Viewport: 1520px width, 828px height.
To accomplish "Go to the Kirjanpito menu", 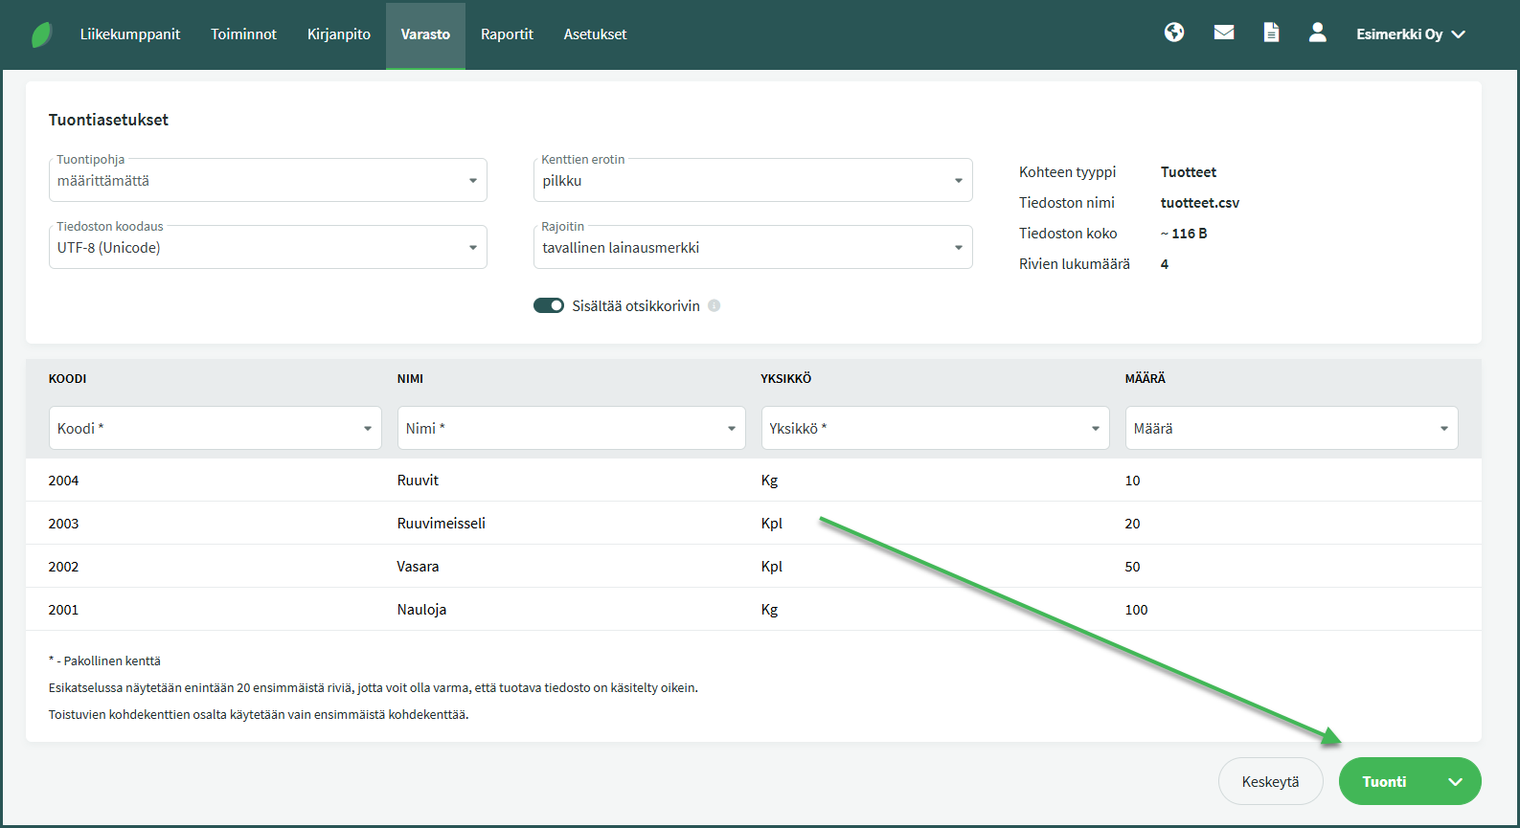I will (x=338, y=34).
